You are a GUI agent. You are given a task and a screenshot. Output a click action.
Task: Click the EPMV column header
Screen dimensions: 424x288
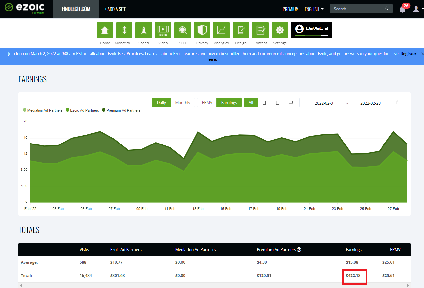tap(395, 250)
